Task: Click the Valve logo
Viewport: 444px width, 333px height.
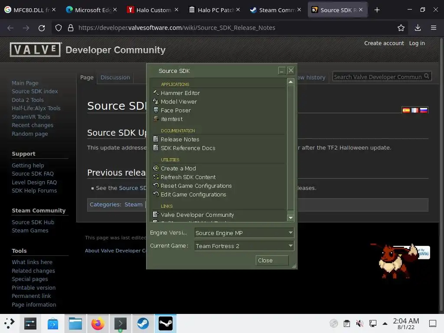Action: coord(36,49)
